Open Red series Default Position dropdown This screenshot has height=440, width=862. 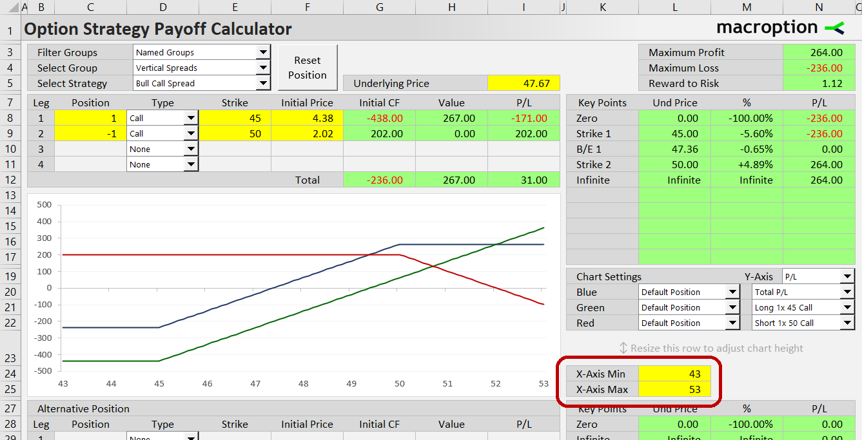pos(689,323)
